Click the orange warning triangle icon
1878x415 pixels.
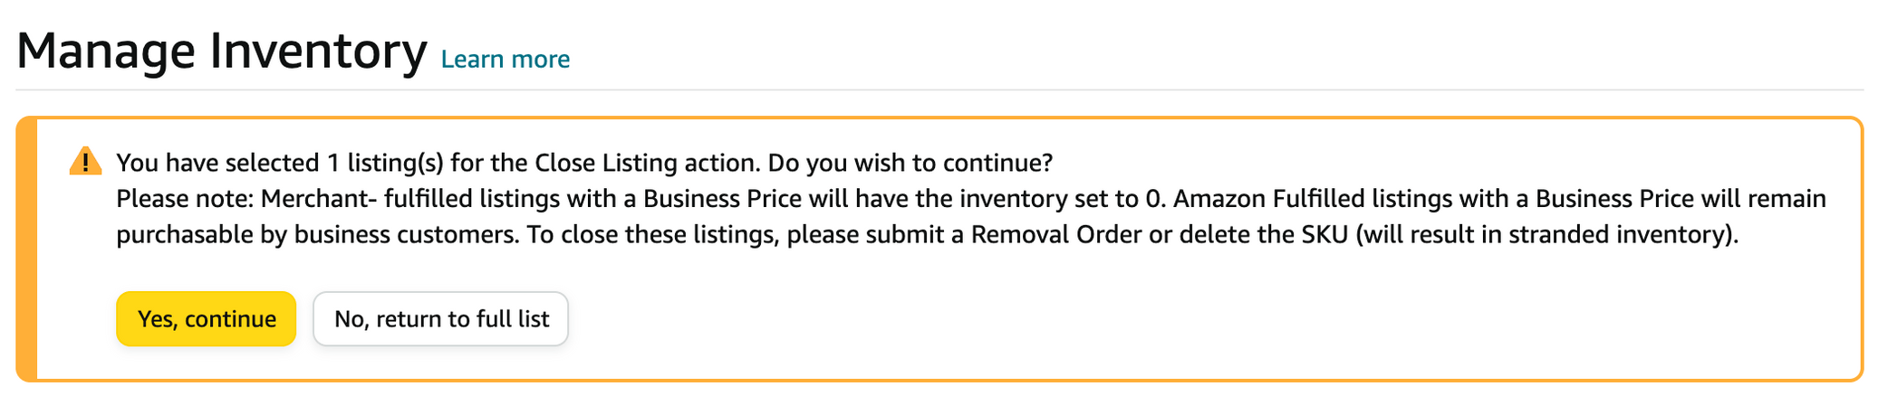pyautogui.click(x=85, y=162)
